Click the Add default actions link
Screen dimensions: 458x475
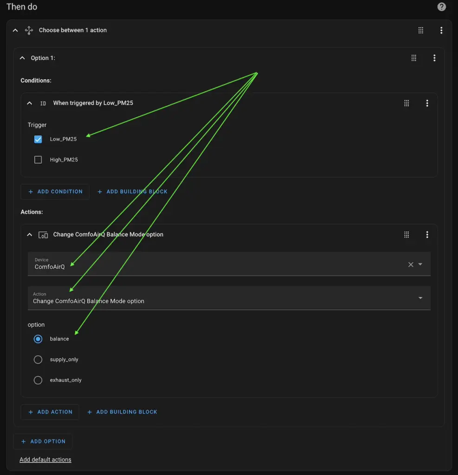point(45,460)
